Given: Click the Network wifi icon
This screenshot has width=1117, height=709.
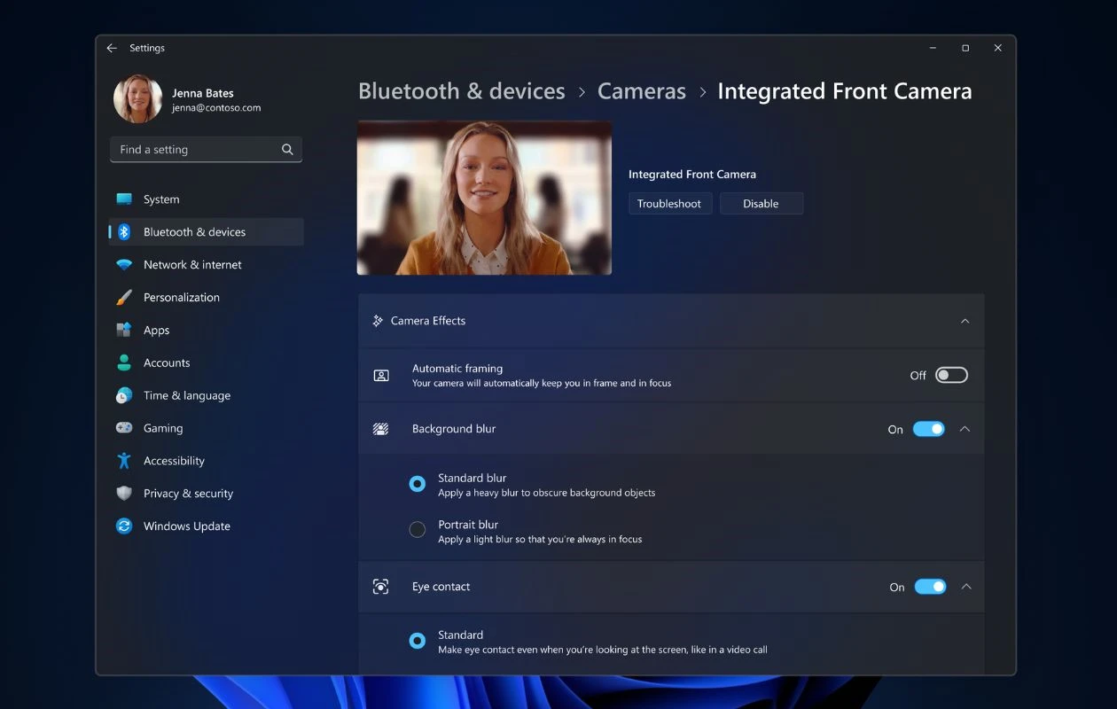Looking at the screenshot, I should (x=124, y=265).
